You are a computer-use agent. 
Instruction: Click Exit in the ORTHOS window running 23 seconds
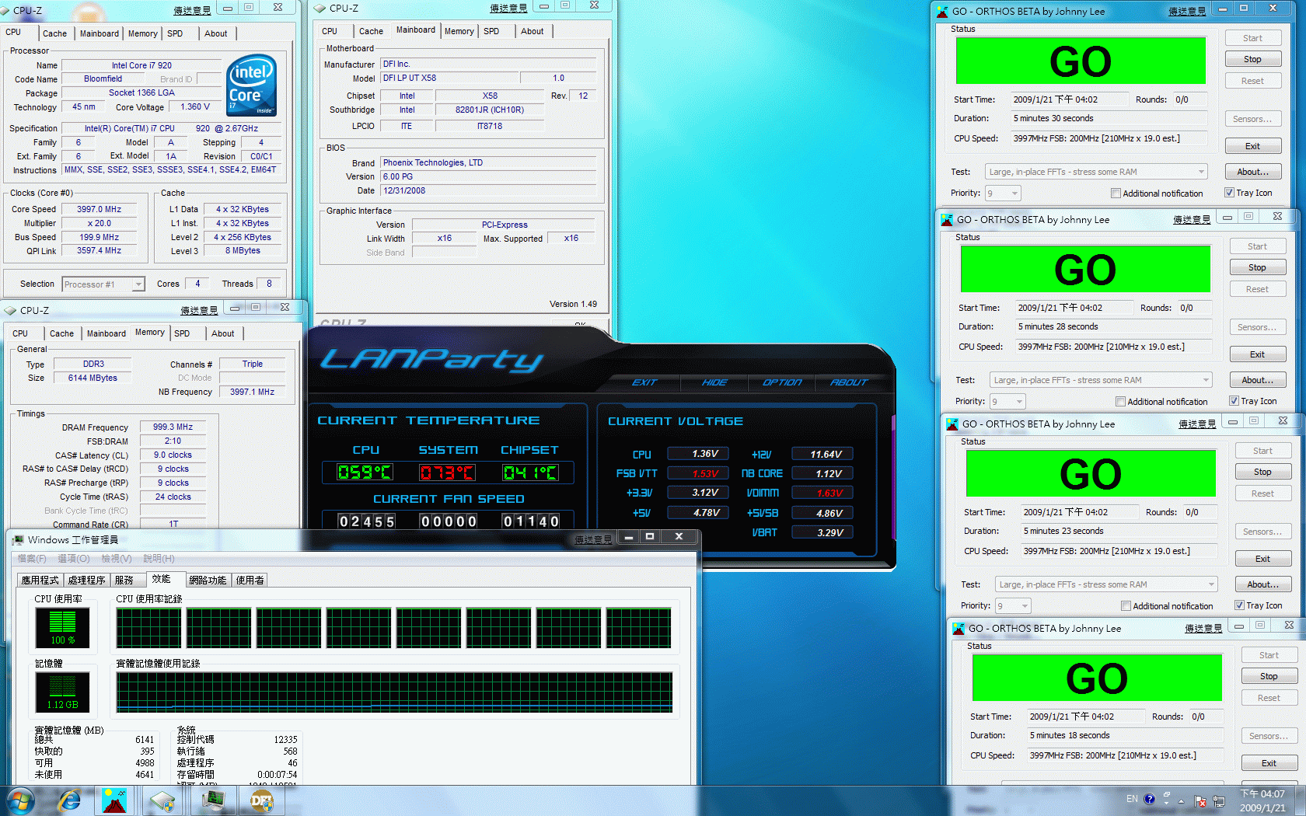[1262, 559]
